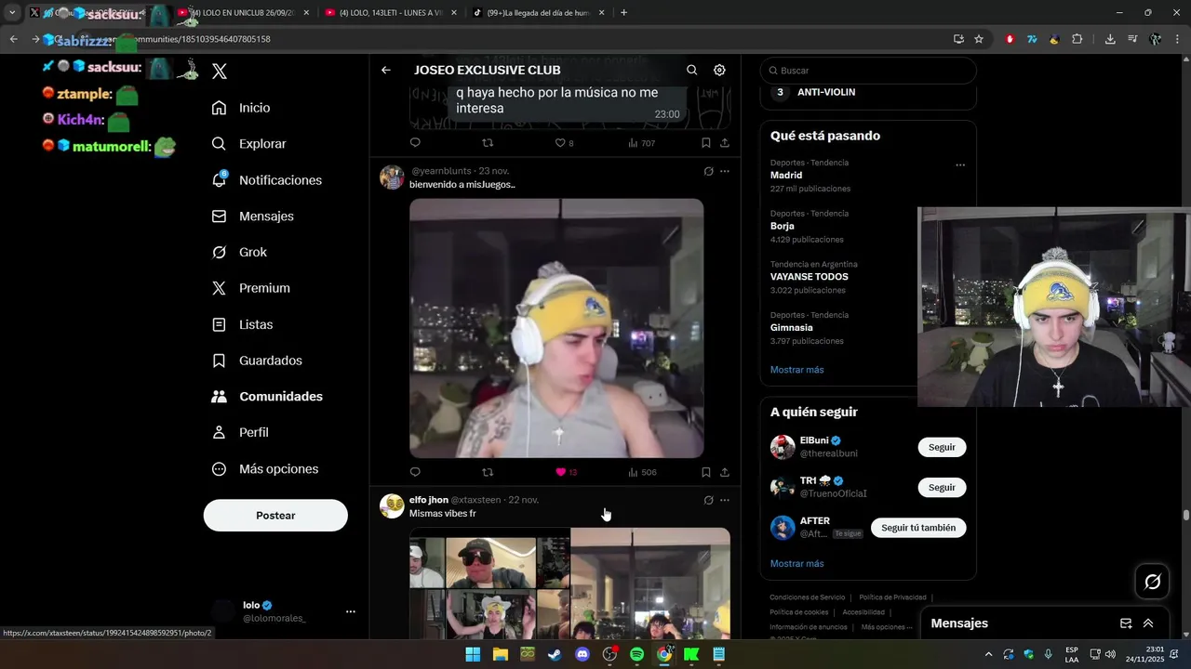
Task: Open more options on yearnblunts post
Action: pyautogui.click(x=725, y=171)
